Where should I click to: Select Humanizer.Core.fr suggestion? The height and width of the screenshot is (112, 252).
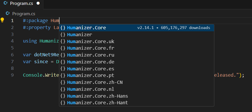click(137, 48)
